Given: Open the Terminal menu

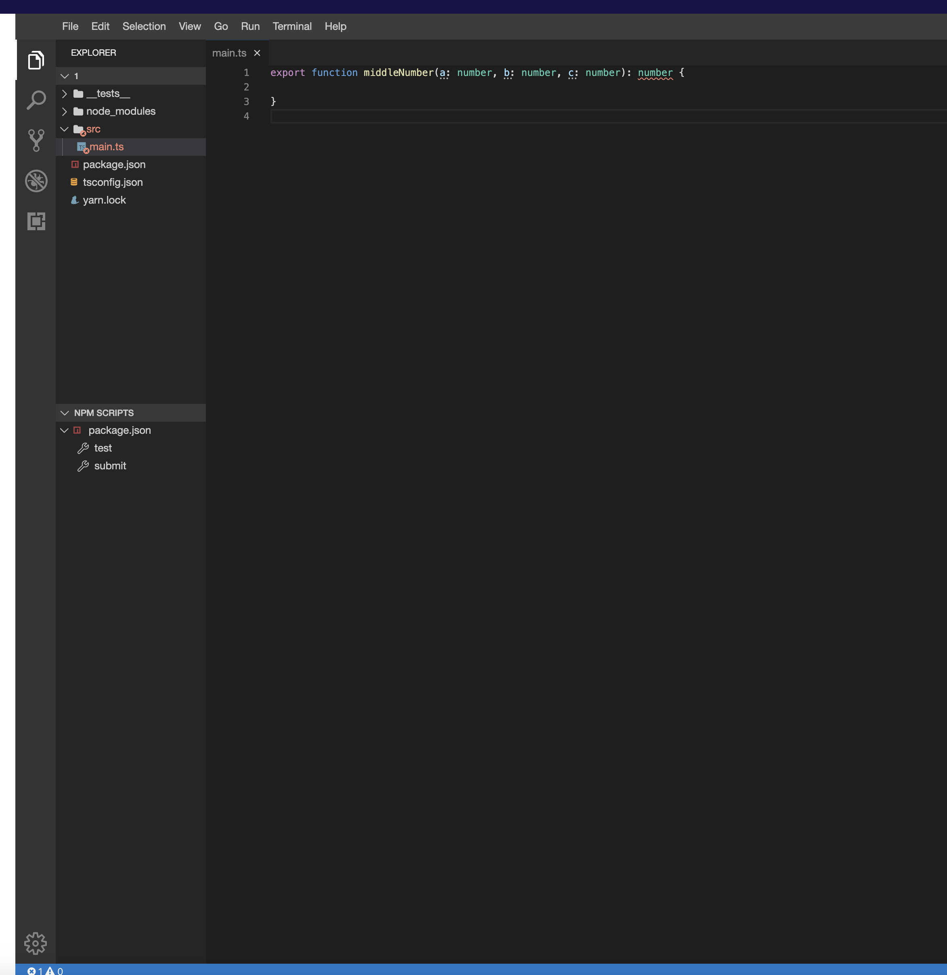Looking at the screenshot, I should 292,26.
